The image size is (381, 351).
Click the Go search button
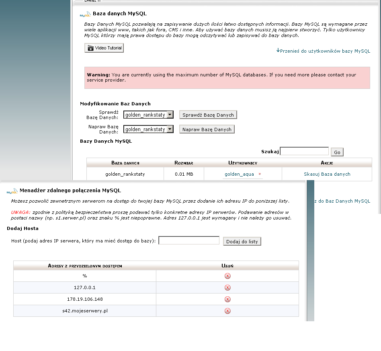pos(337,152)
